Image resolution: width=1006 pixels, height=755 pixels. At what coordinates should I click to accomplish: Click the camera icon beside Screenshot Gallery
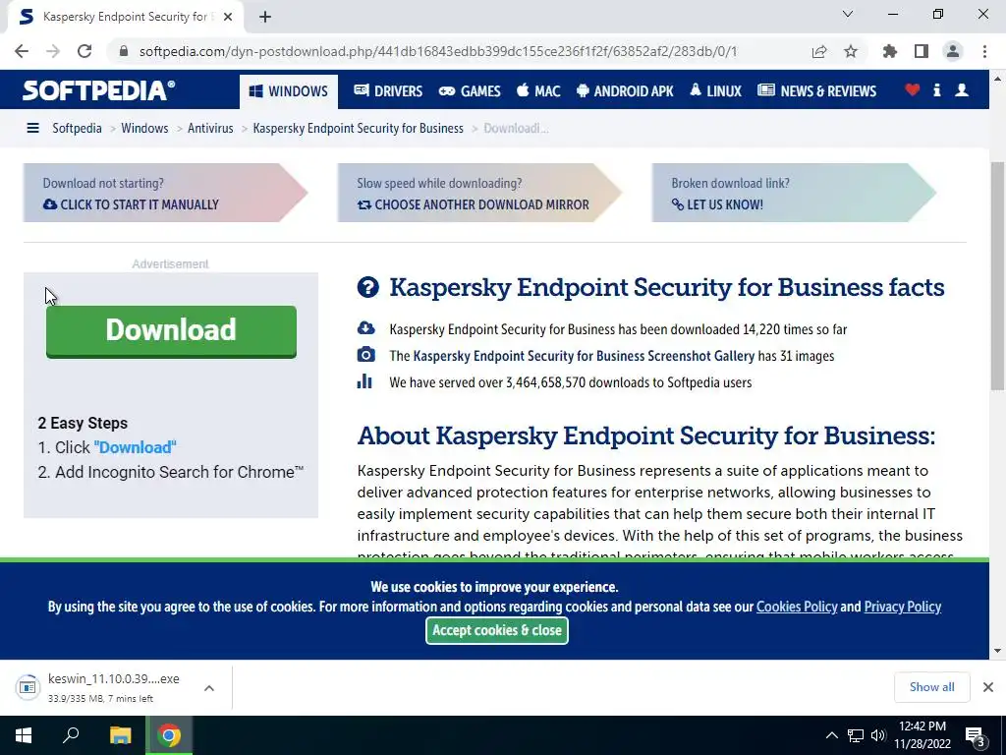point(365,355)
